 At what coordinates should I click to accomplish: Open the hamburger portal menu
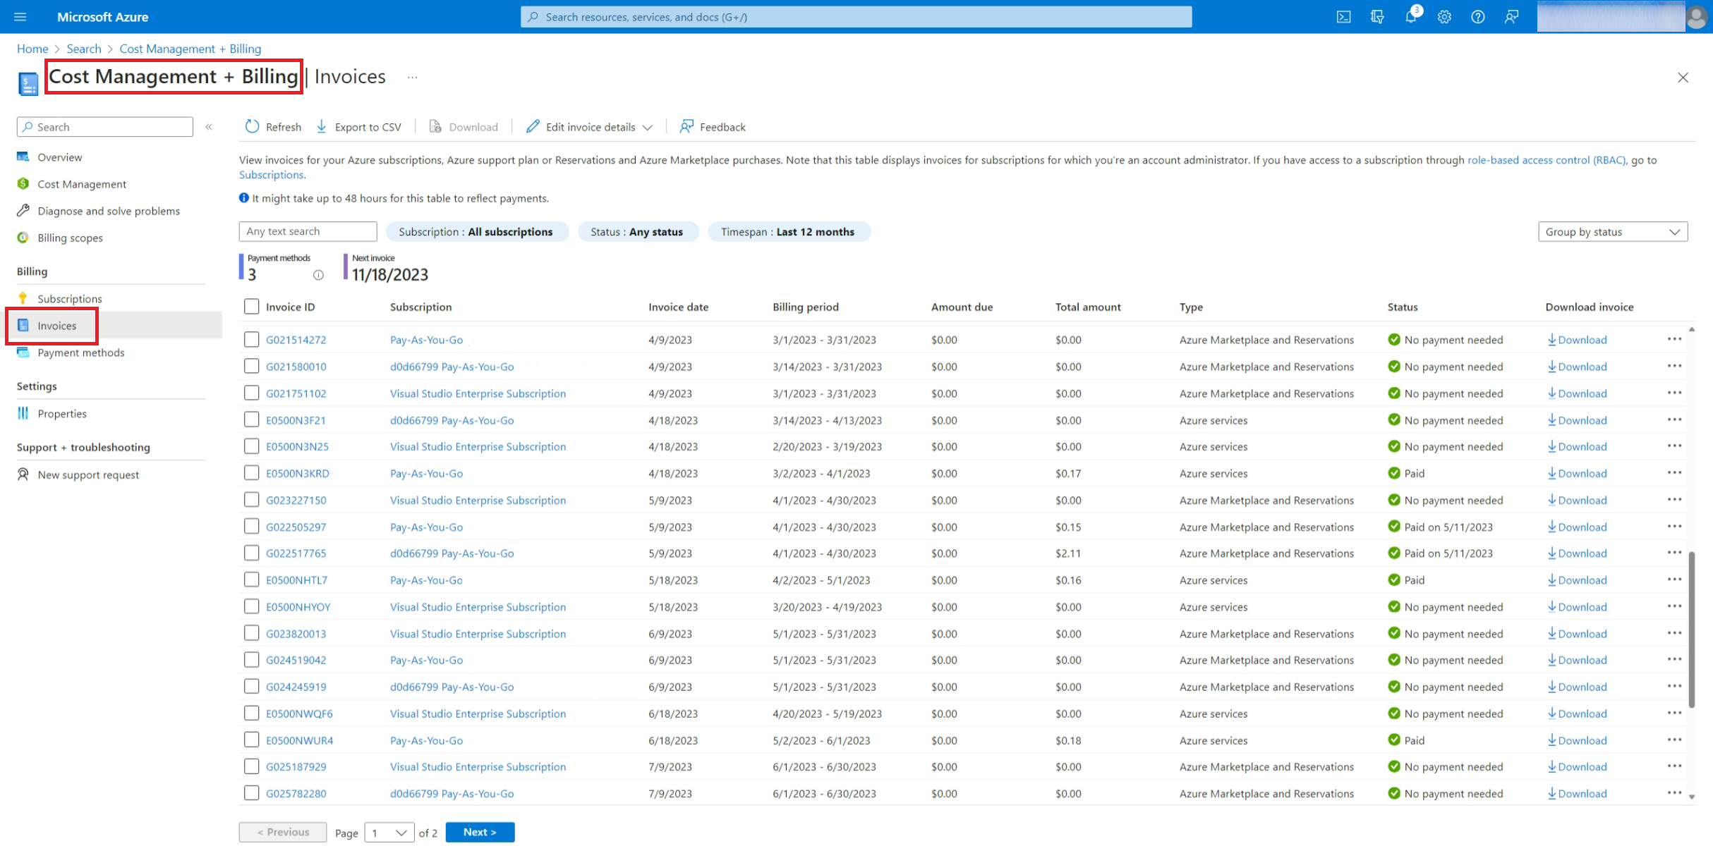(20, 17)
